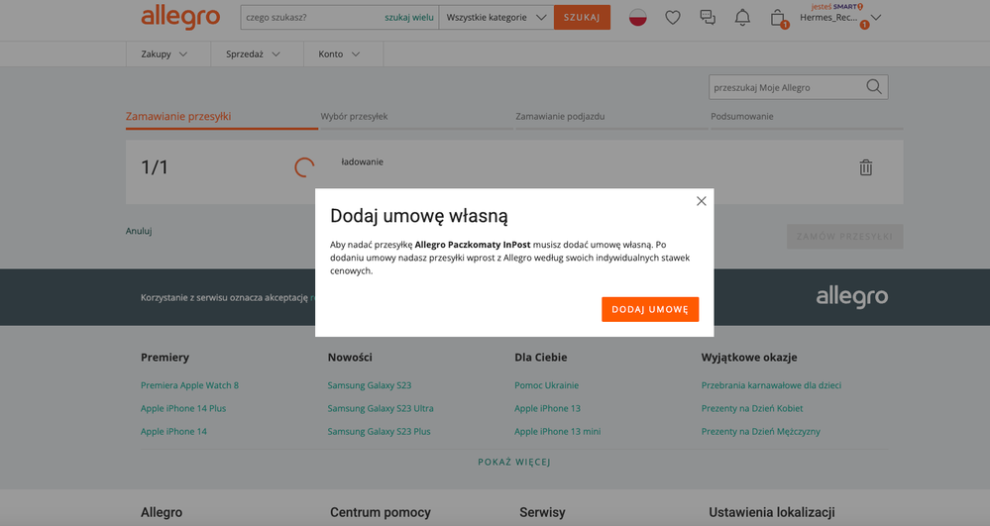
Task: Expand the Sprzedaż menu
Action: [x=253, y=54]
